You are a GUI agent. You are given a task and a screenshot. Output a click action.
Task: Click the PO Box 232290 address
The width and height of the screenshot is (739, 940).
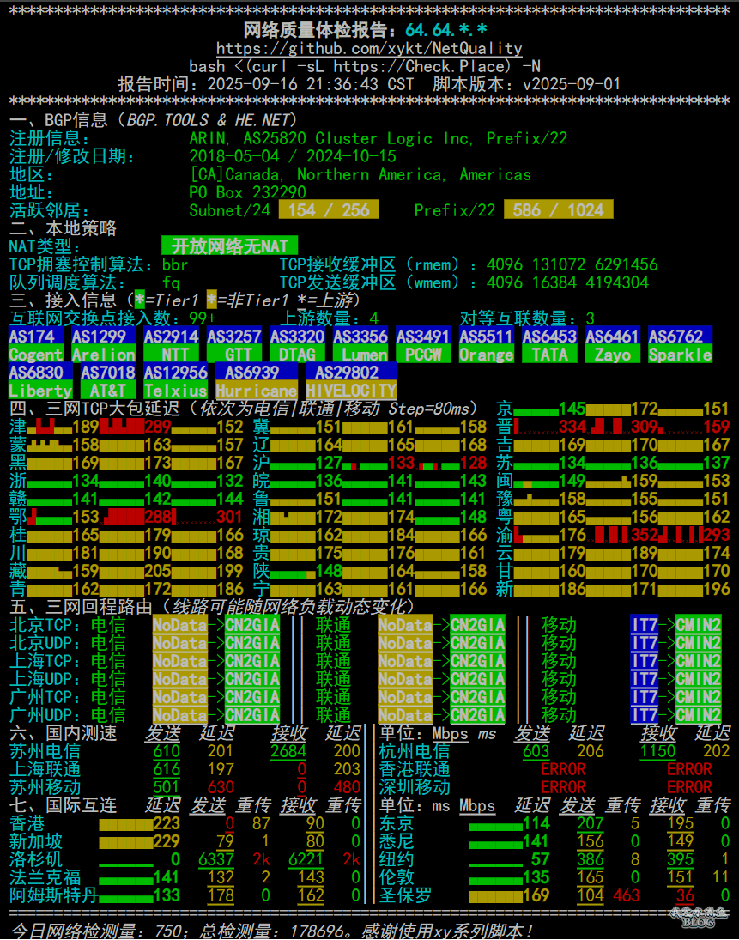247,191
